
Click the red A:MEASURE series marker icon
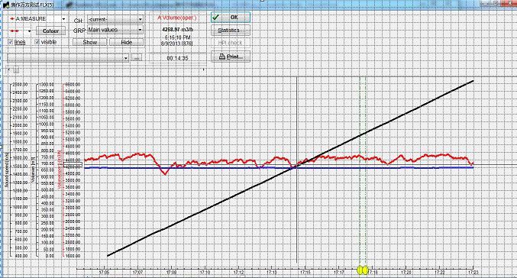12,19
